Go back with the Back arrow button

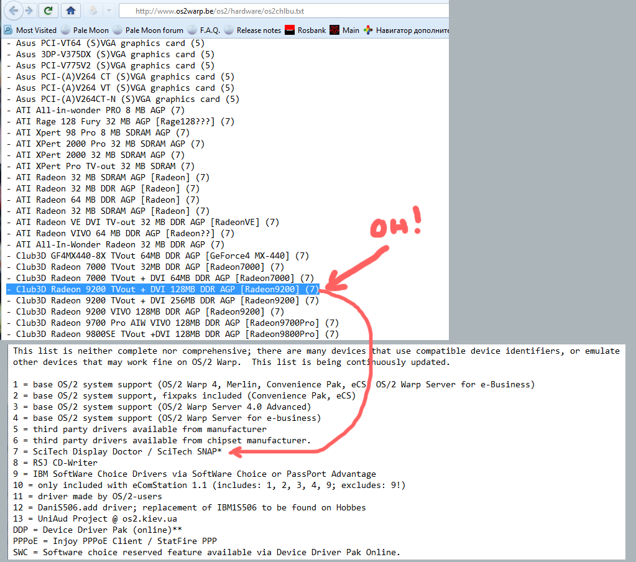(14, 11)
